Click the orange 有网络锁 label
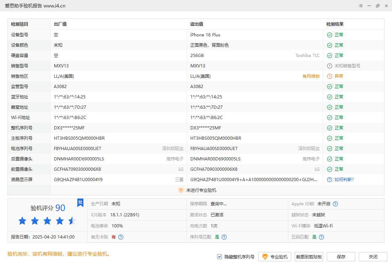The image size is (392, 267). pyautogui.click(x=311, y=76)
